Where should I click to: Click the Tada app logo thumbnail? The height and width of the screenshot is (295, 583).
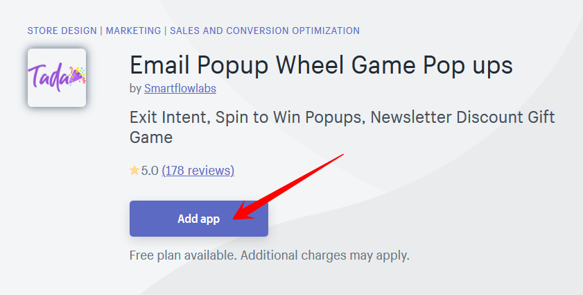[x=57, y=78]
